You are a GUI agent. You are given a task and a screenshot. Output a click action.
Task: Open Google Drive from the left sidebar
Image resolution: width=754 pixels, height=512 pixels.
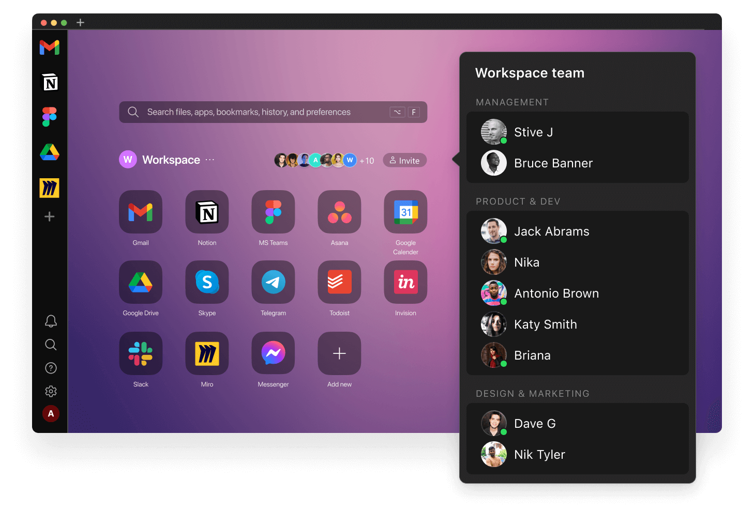pyautogui.click(x=50, y=152)
